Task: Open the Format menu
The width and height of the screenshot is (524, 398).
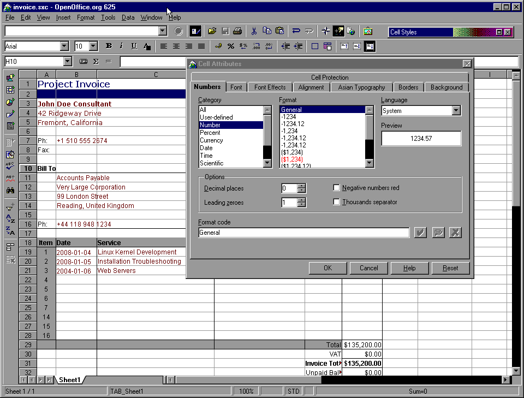Action: click(x=86, y=17)
